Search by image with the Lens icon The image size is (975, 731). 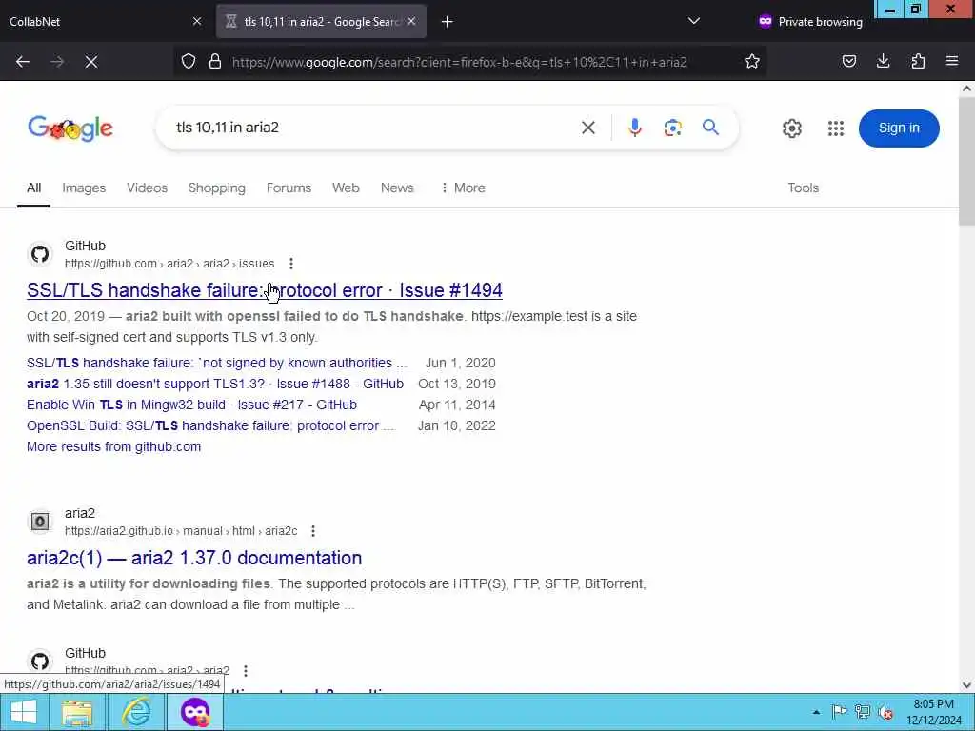673,128
